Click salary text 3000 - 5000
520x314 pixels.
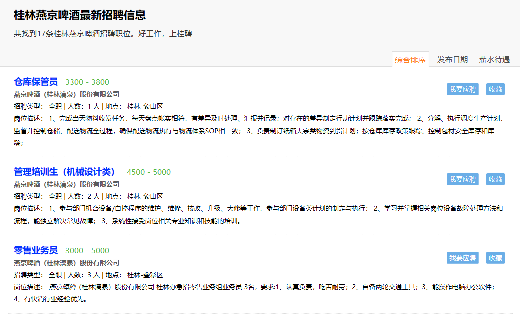(x=87, y=250)
